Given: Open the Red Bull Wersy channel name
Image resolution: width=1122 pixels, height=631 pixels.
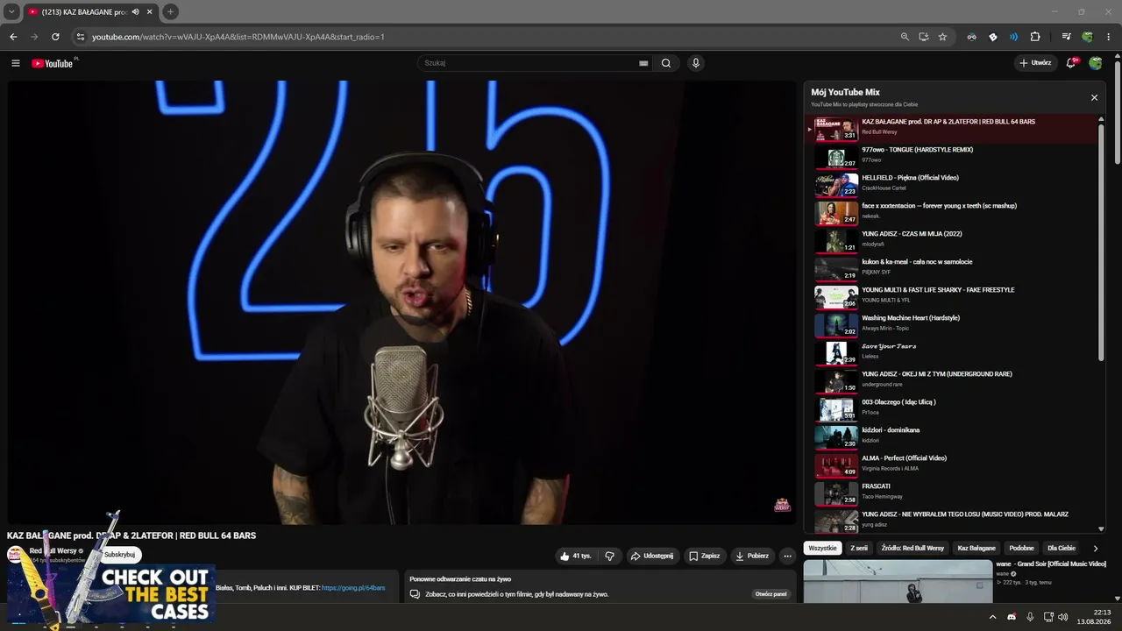Looking at the screenshot, I should [x=53, y=551].
